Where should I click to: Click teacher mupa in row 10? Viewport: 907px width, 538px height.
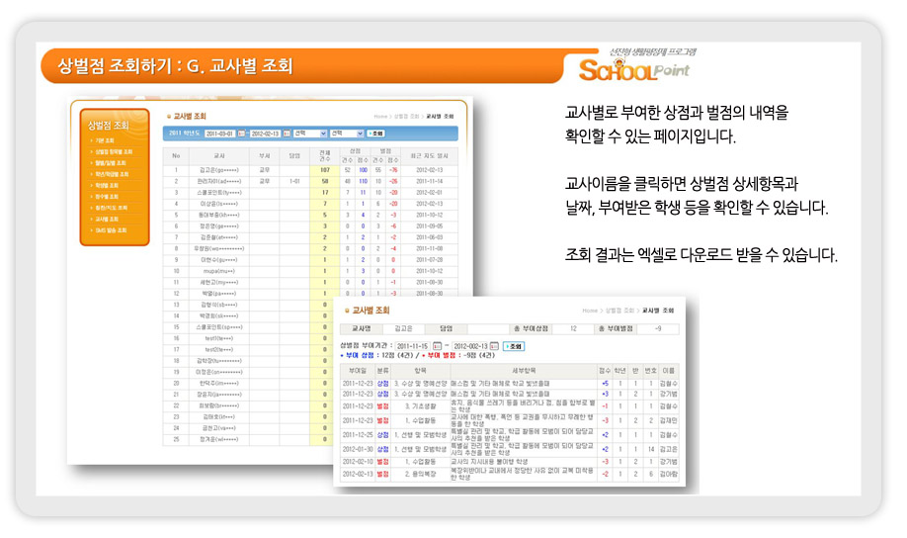click(219, 270)
